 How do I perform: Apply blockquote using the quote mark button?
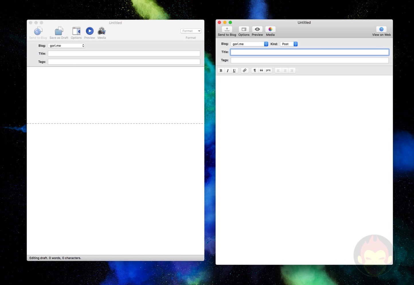(x=261, y=71)
